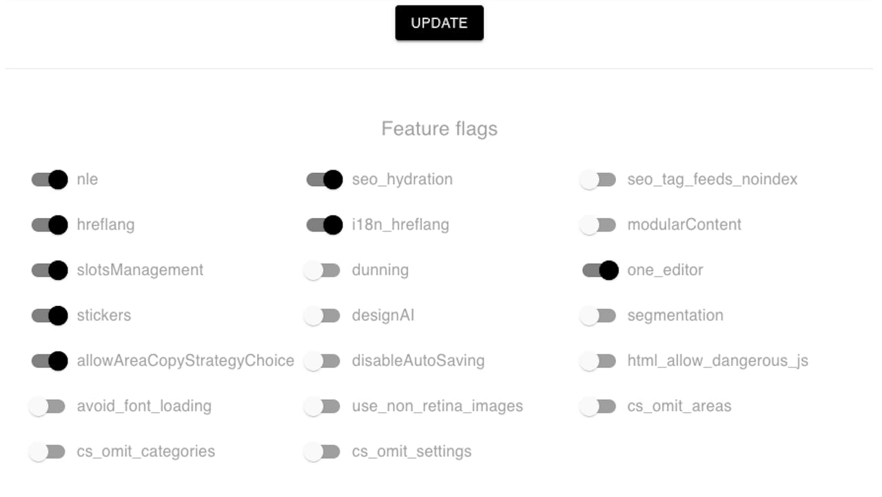Turn on seo_tag_feeds_noindex toggle
The image size is (882, 497).
coord(597,180)
